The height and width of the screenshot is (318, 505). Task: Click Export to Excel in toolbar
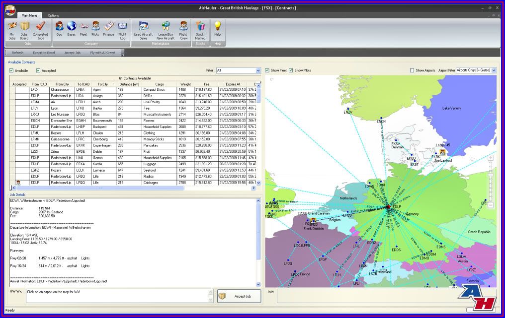click(x=44, y=53)
